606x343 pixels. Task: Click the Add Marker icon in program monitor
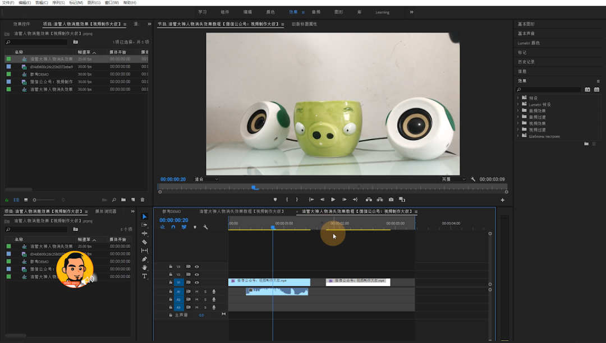pos(275,200)
